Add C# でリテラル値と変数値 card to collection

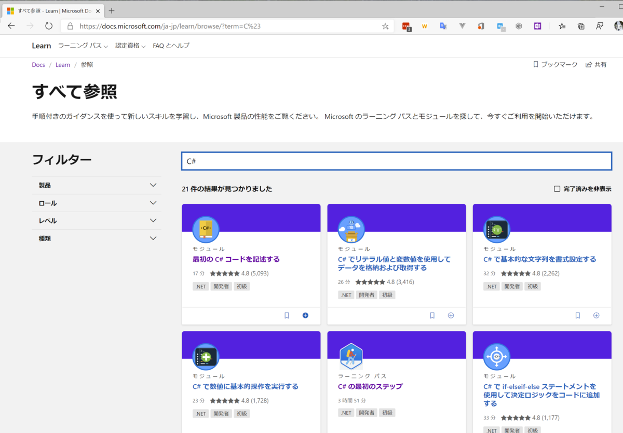[451, 315]
